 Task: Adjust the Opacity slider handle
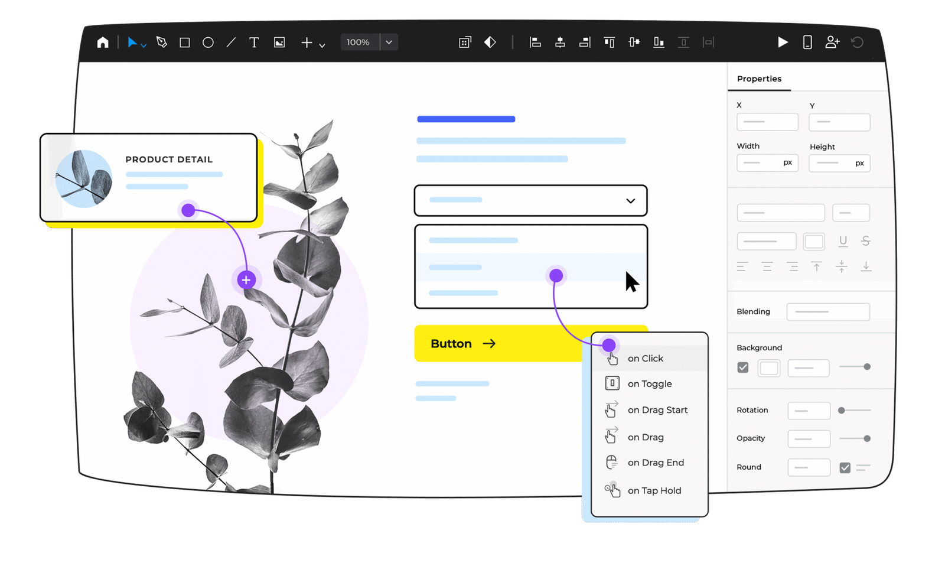pos(867,438)
